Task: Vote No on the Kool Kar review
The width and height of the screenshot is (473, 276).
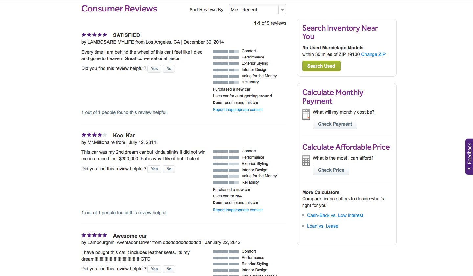Action: pos(169,169)
